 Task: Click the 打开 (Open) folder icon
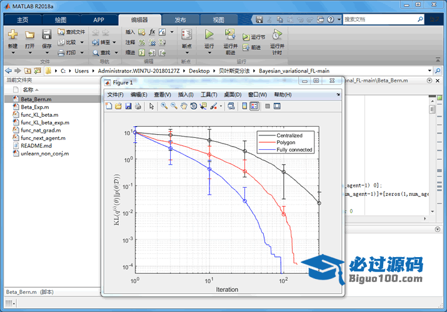[29, 35]
